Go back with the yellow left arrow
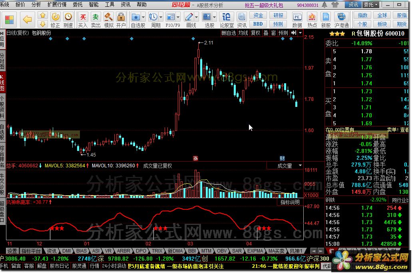The width and height of the screenshot is (412, 273). pyautogui.click(x=27, y=19)
